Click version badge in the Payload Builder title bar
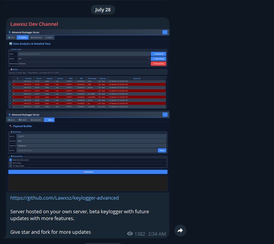This screenshot has width=274, height=244. coord(165,115)
